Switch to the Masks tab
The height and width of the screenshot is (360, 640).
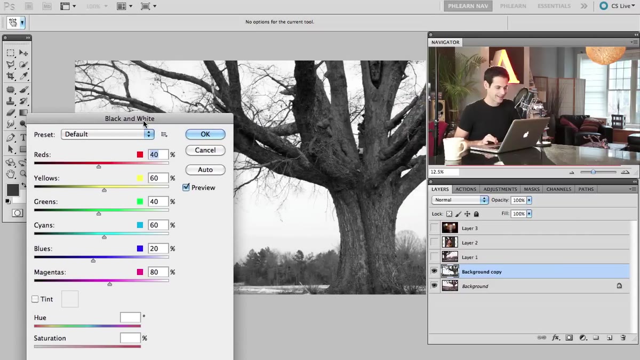point(532,189)
